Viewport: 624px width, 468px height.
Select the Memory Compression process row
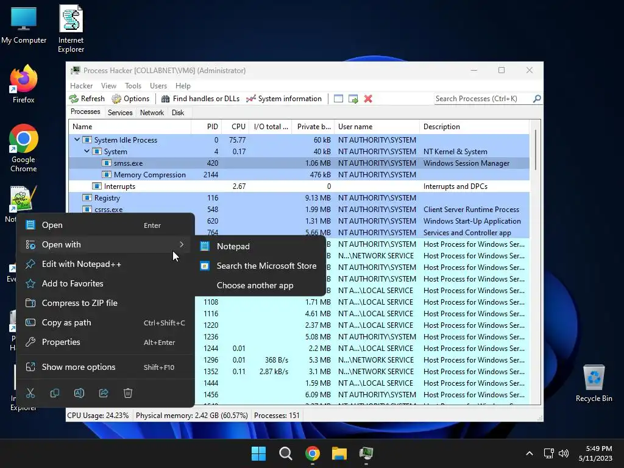(x=299, y=175)
